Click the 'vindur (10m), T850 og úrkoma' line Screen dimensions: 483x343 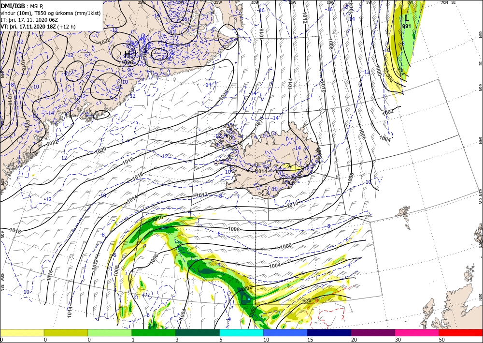[51, 13]
